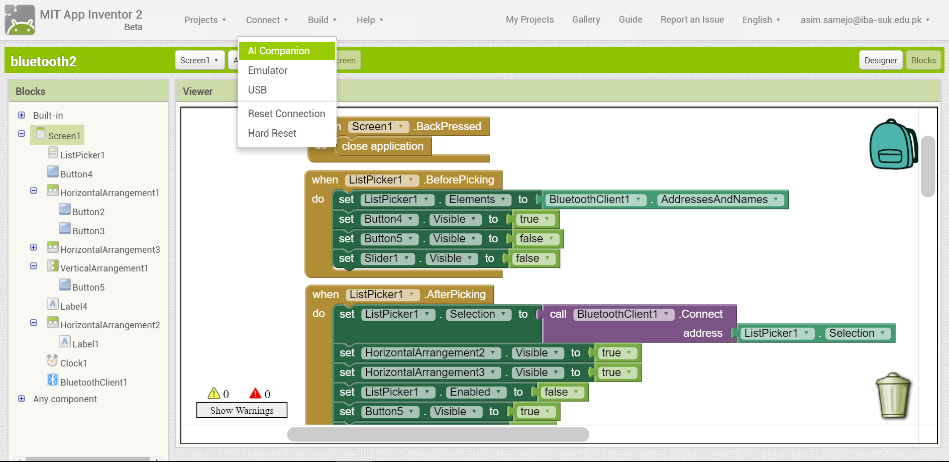Open the Help menu
949x462 pixels.
pos(370,20)
